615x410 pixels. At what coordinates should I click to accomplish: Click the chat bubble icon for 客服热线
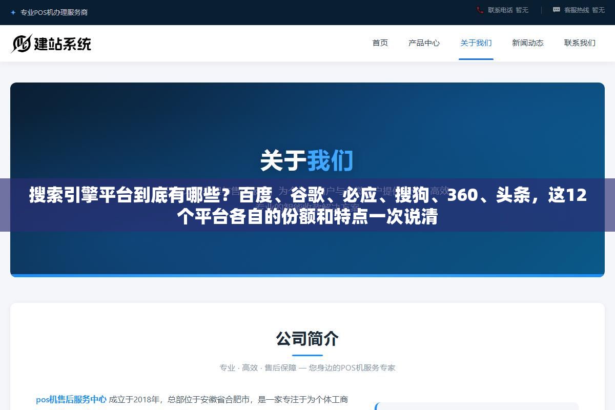pyautogui.click(x=556, y=10)
